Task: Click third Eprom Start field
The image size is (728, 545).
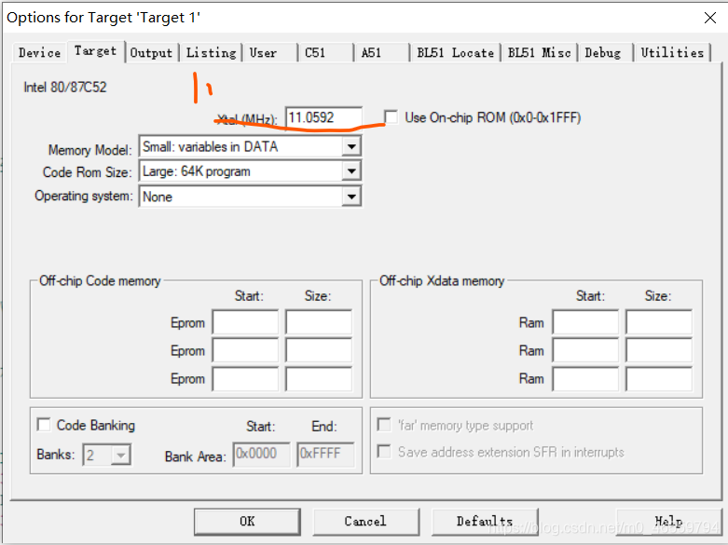Action: [x=245, y=379]
